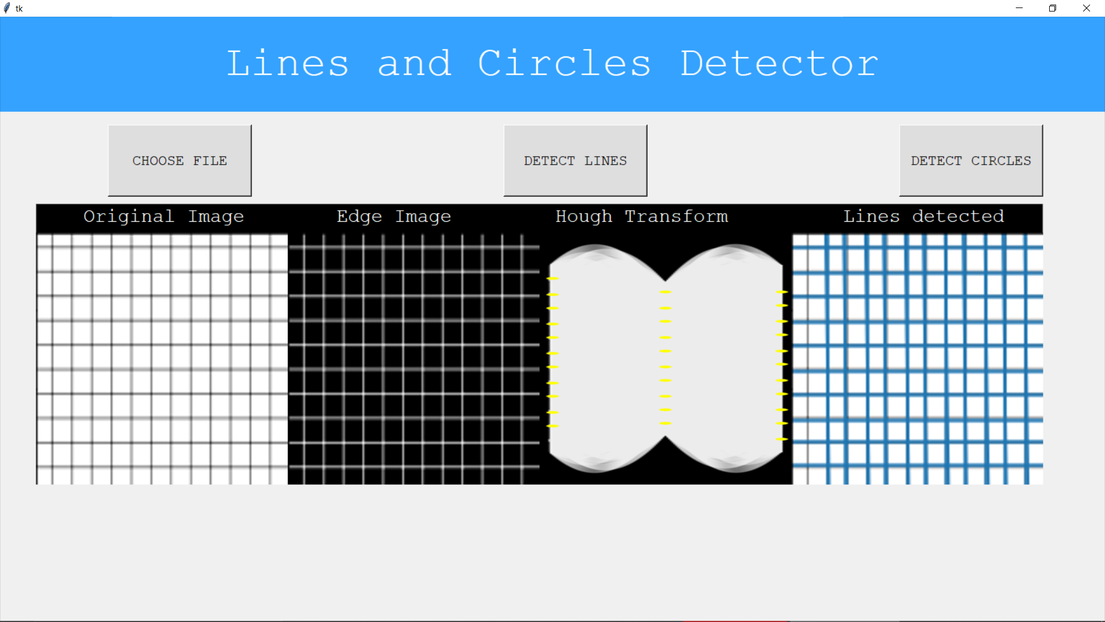Select the Original Image panel
The width and height of the screenshot is (1105, 622).
(161, 357)
